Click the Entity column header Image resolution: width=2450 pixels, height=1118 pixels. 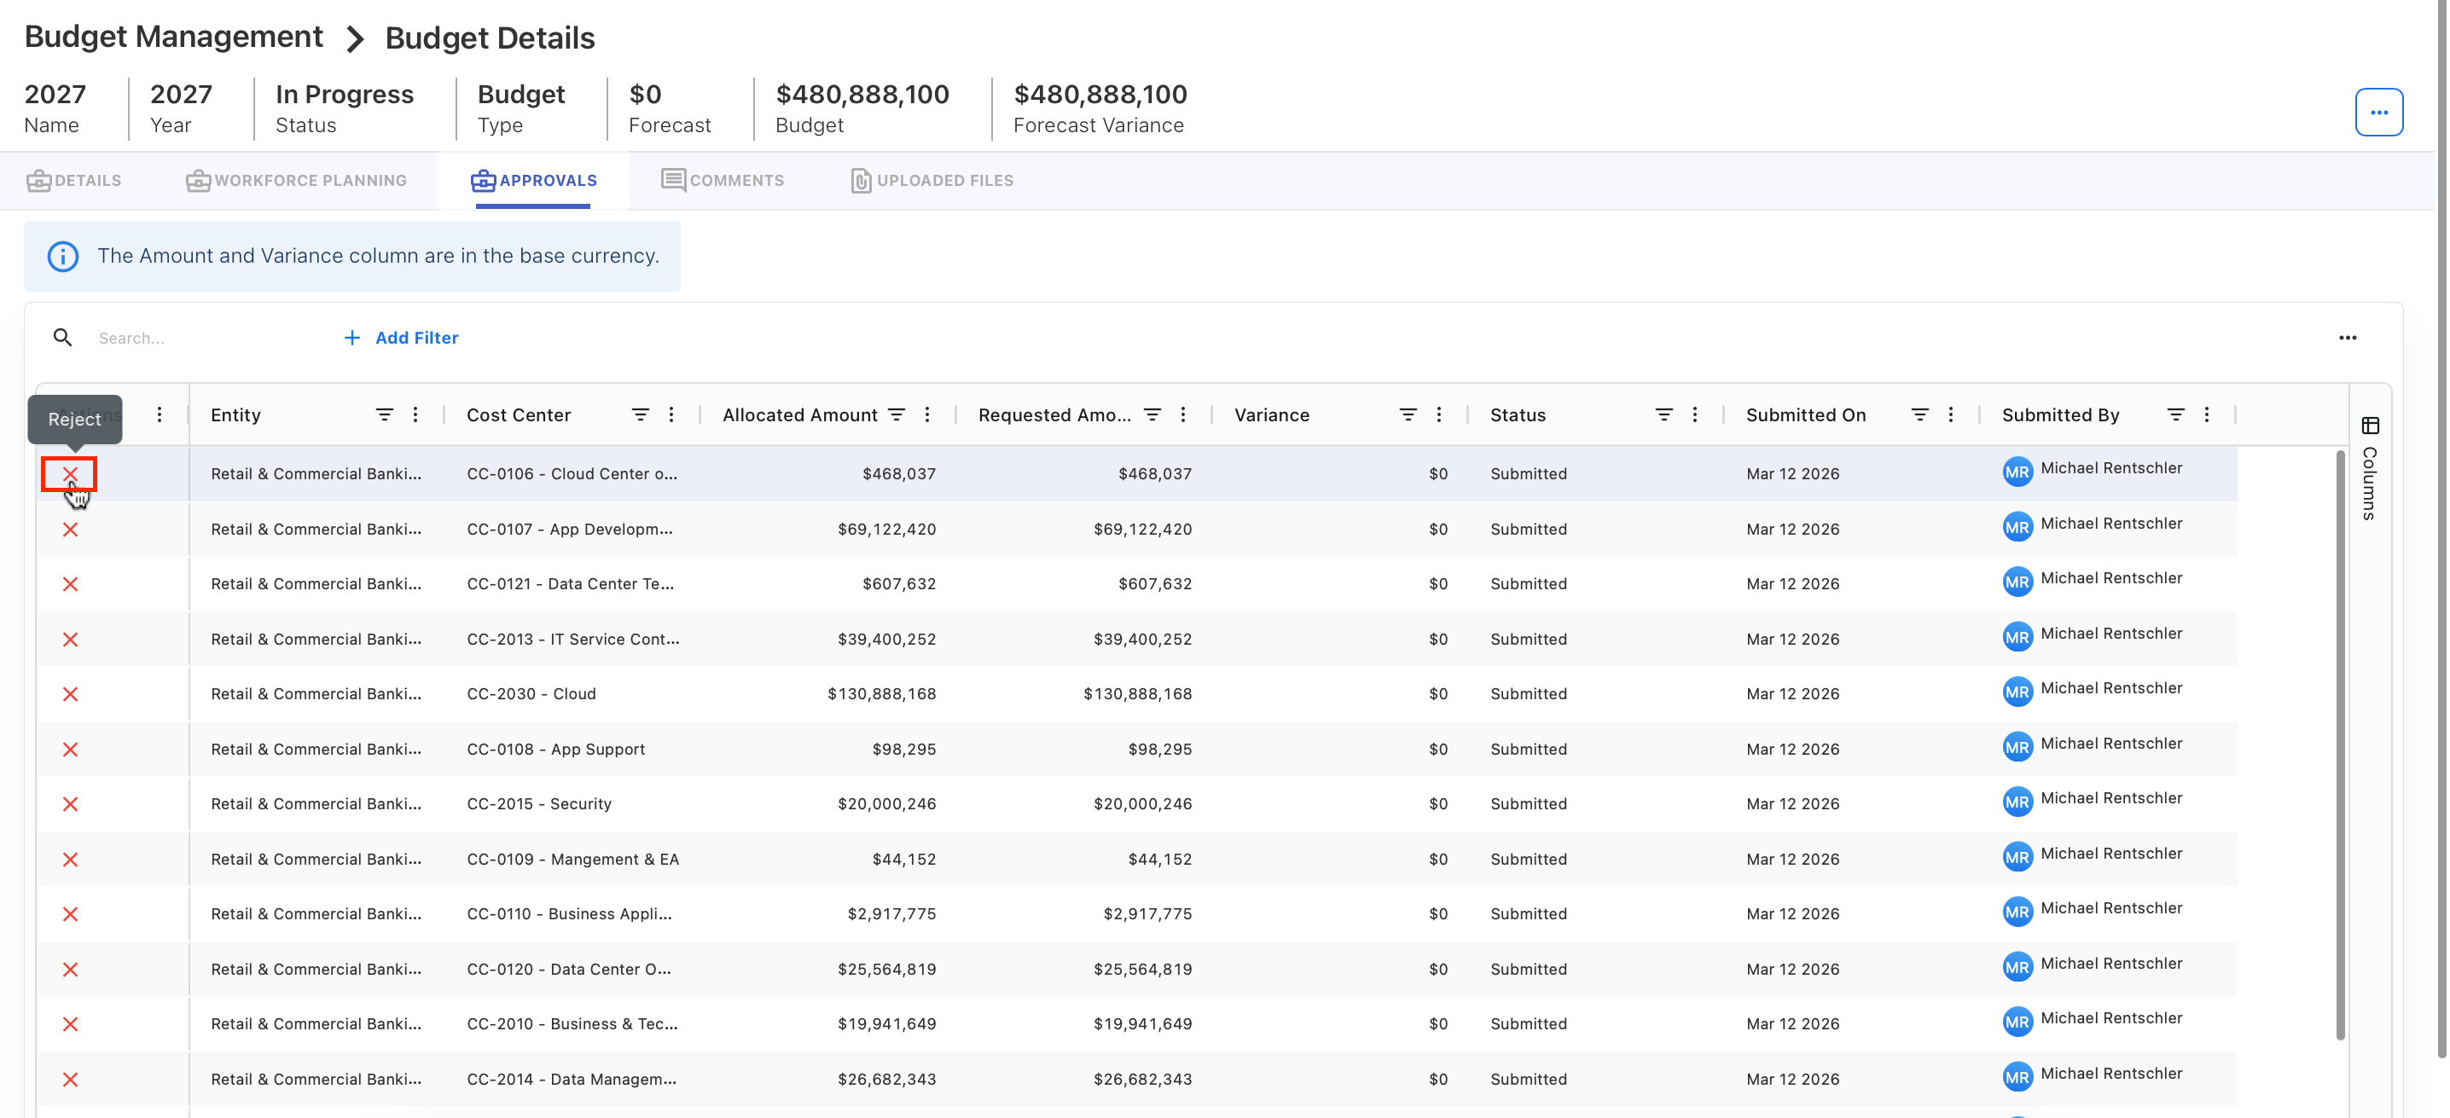[x=235, y=414]
